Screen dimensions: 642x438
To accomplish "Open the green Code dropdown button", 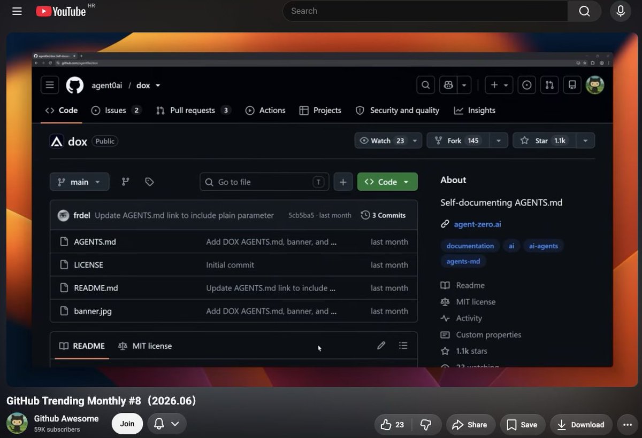I will [x=387, y=182].
